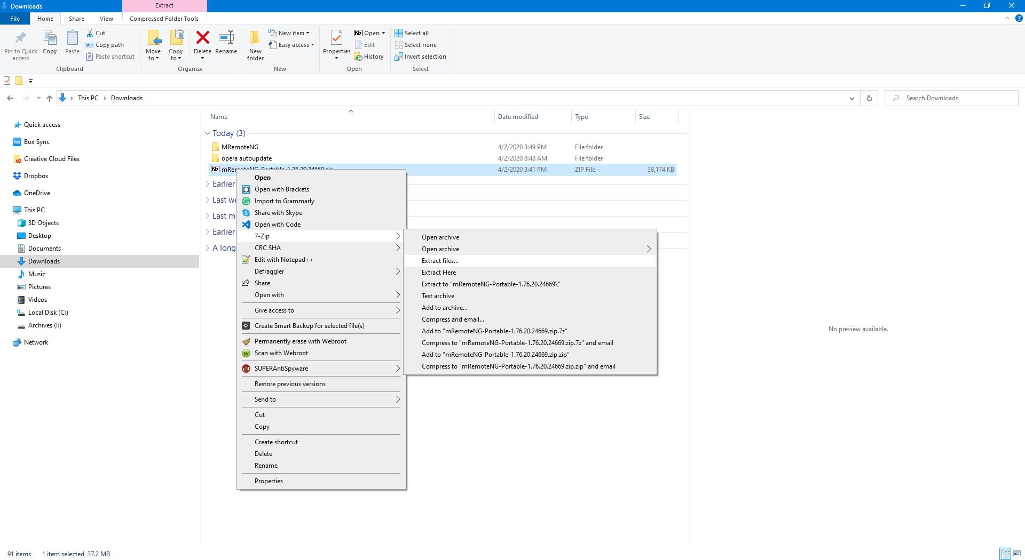Image resolution: width=1025 pixels, height=560 pixels.
Task: Go back with the Back arrow
Action: coord(10,98)
